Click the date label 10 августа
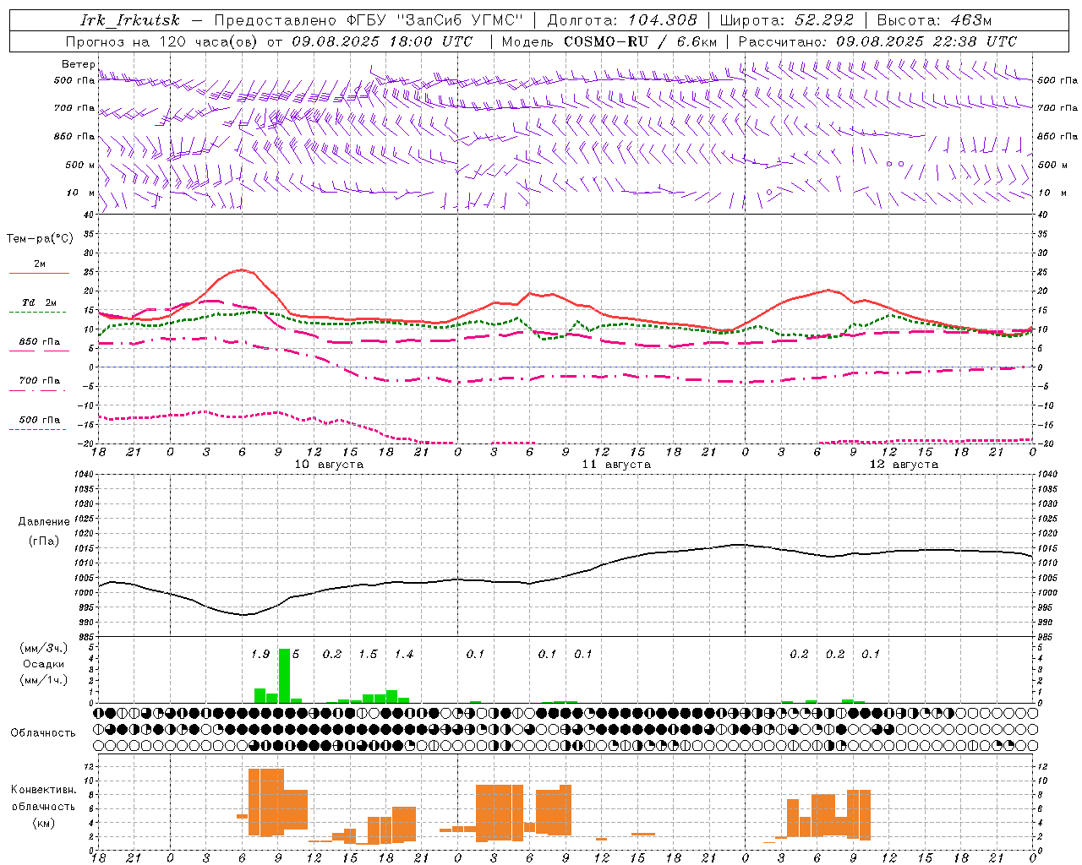The height and width of the screenshot is (865, 1082). pyautogui.click(x=329, y=464)
